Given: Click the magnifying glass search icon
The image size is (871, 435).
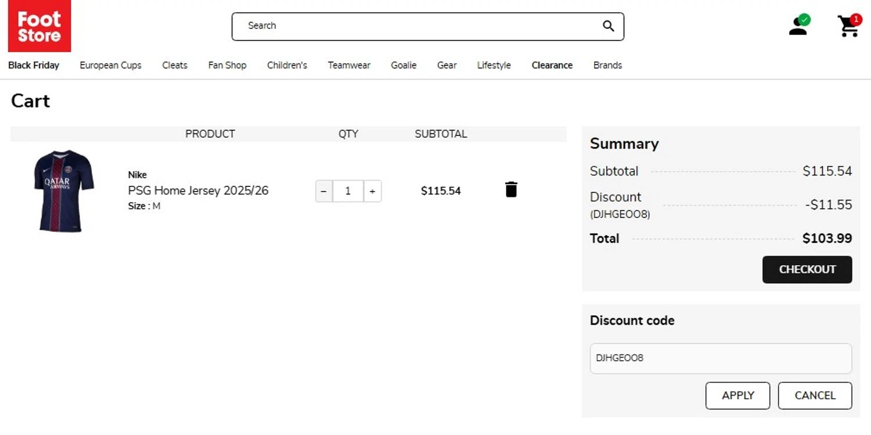Looking at the screenshot, I should pyautogui.click(x=608, y=26).
